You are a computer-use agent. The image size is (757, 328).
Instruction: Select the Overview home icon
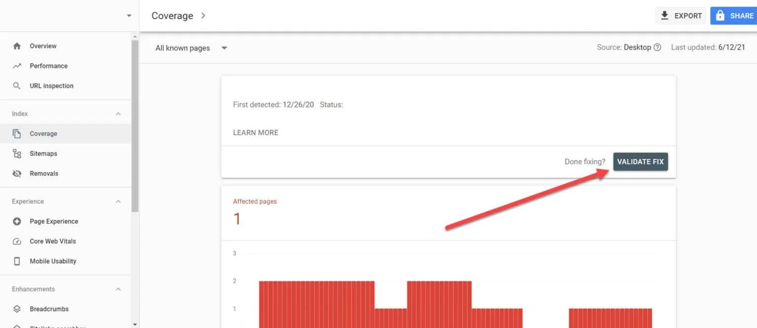click(16, 46)
